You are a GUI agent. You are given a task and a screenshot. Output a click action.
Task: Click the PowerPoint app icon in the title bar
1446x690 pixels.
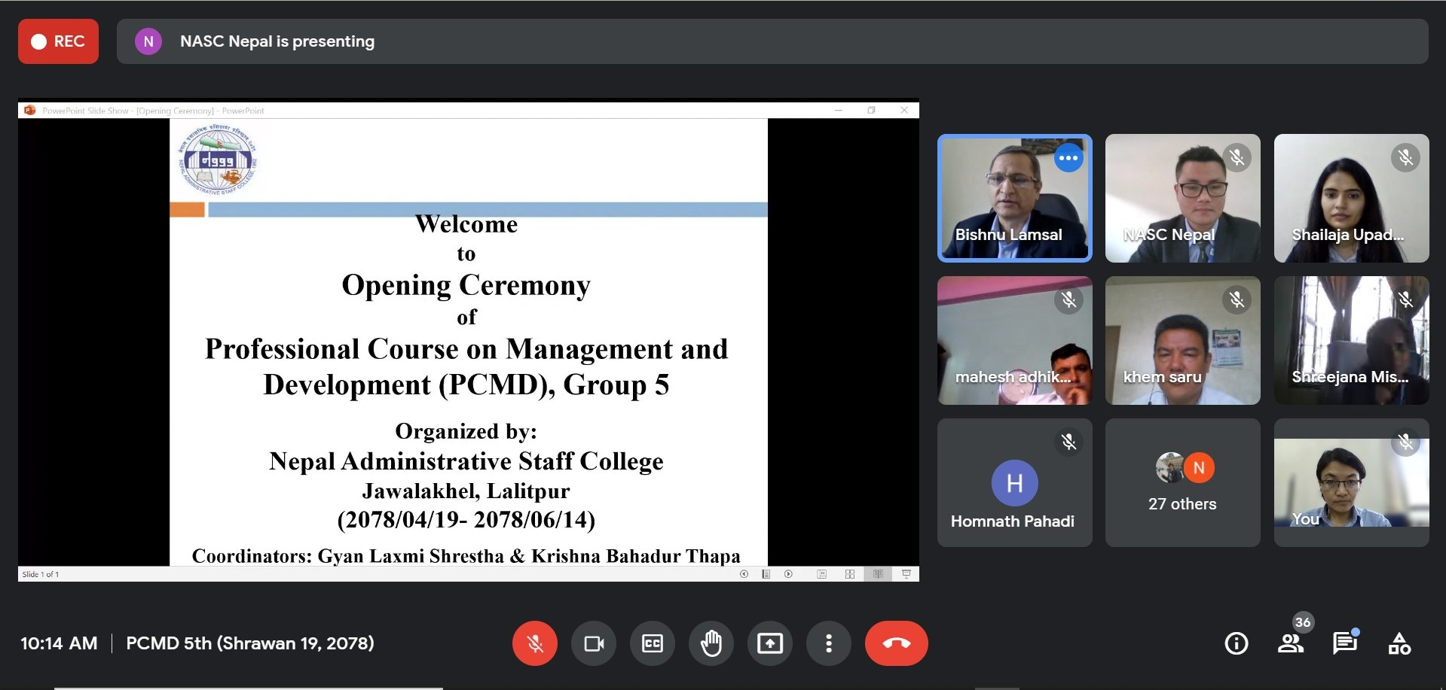click(30, 110)
